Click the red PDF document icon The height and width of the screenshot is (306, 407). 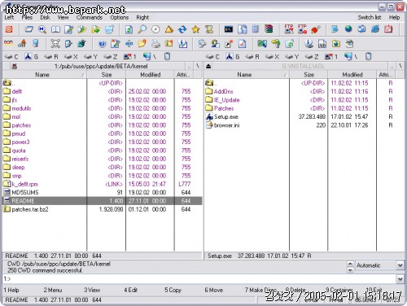[388, 28]
